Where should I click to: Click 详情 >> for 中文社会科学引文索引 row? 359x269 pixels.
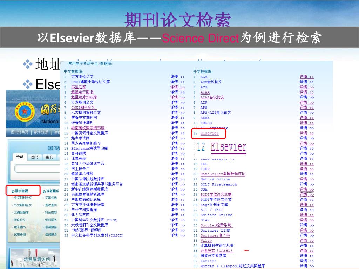click(177, 235)
